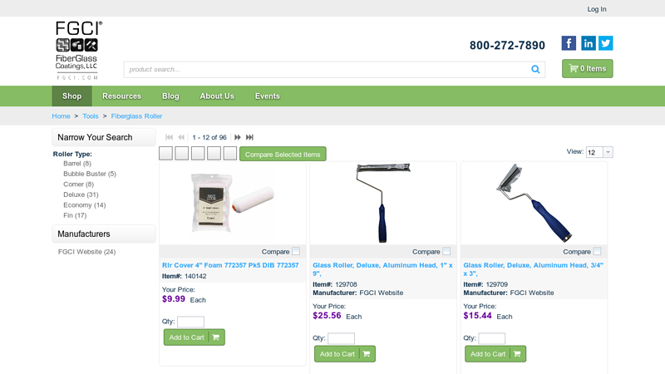Check Compare for Glass Roller 3/4" x 3"
The width and height of the screenshot is (665, 374).
[597, 252]
